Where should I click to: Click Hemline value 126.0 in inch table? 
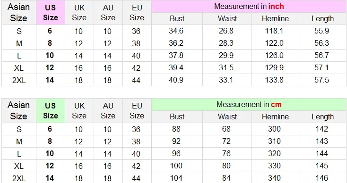(274, 55)
